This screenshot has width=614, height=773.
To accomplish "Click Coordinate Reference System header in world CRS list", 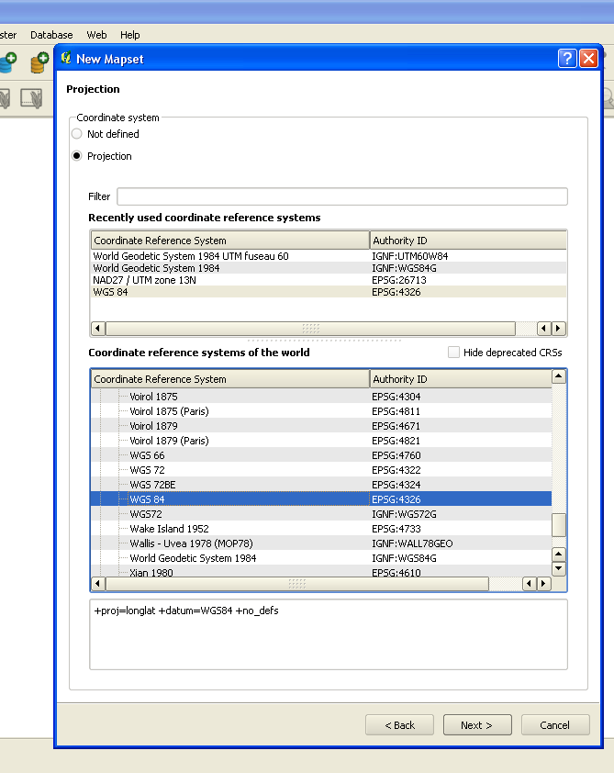I will click(230, 378).
